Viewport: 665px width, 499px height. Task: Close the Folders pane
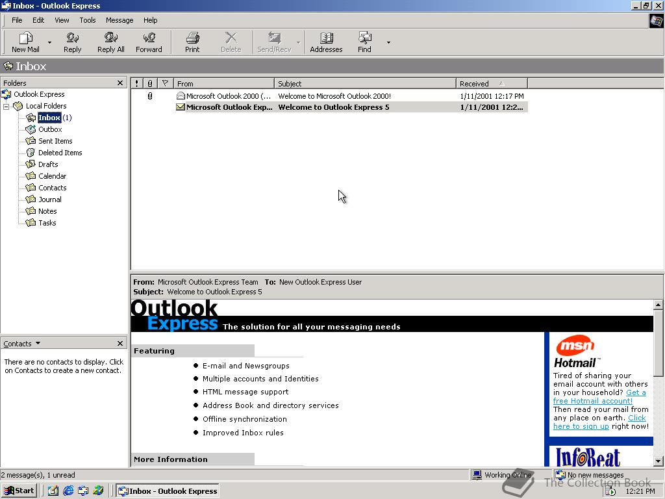(x=120, y=83)
